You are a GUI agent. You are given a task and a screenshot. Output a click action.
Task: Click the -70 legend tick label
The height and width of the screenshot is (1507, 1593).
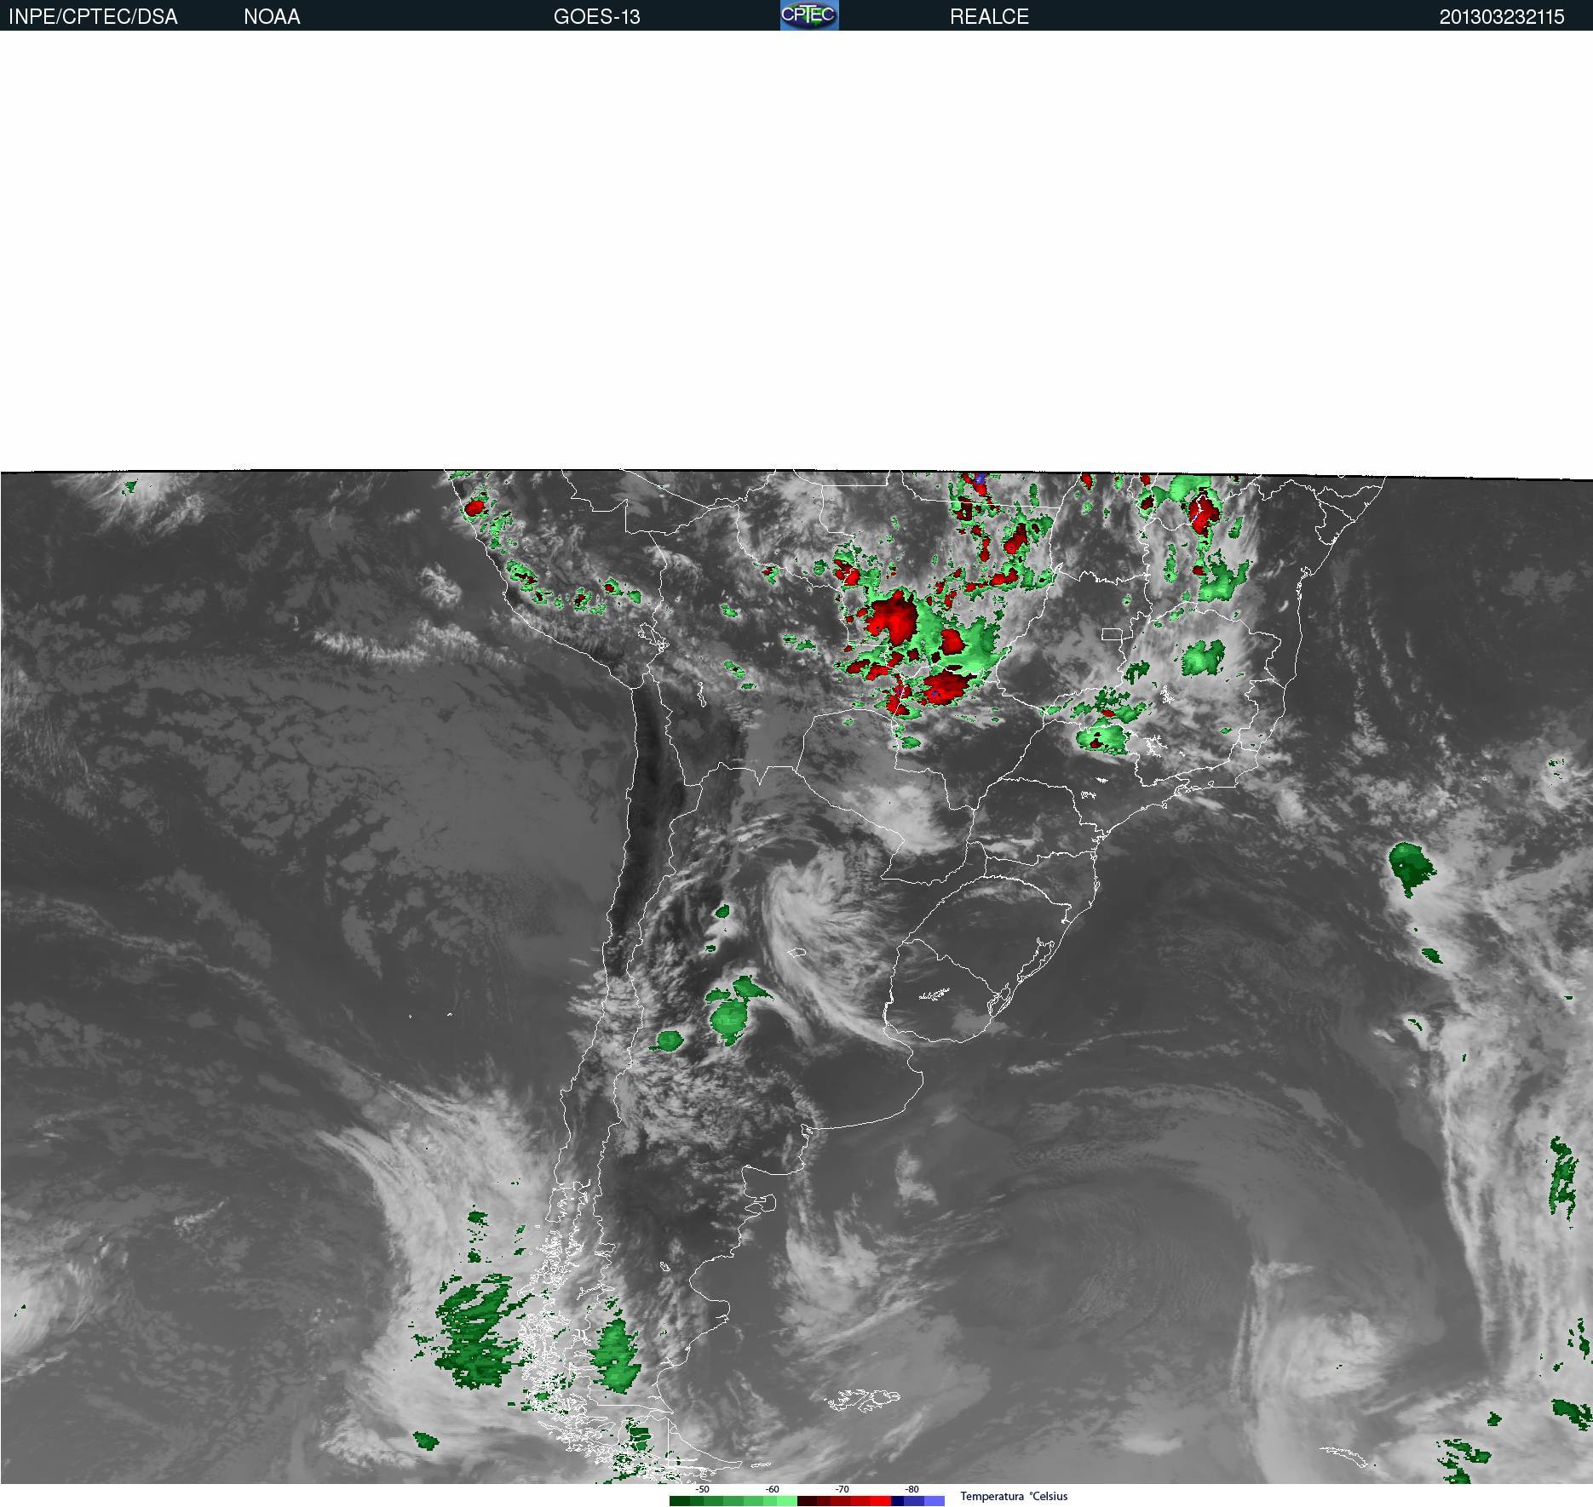click(842, 1489)
